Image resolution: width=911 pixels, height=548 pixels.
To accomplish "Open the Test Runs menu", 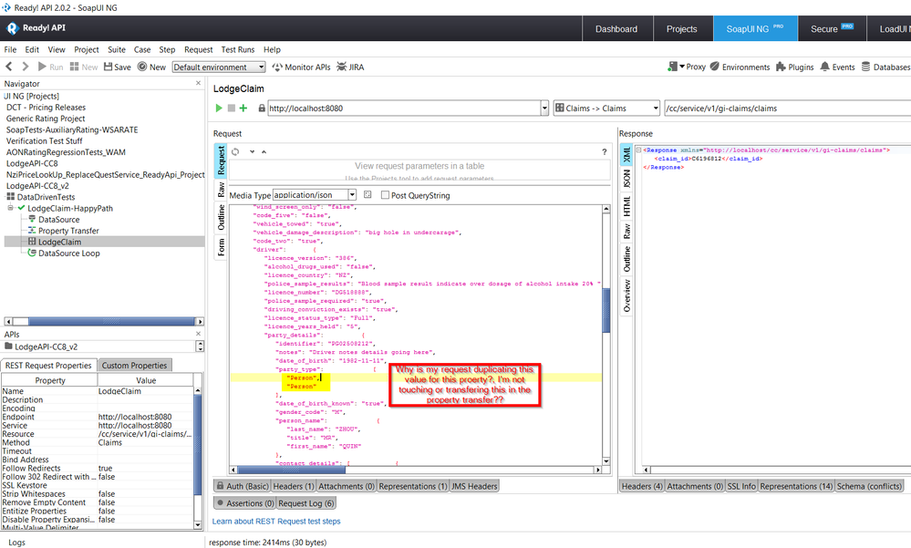I will [x=238, y=49].
